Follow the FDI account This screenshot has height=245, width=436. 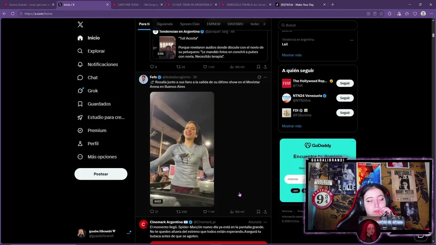[x=345, y=113]
